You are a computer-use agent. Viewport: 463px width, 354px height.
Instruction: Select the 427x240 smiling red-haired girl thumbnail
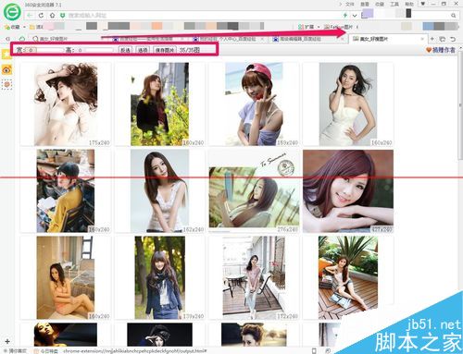click(348, 191)
